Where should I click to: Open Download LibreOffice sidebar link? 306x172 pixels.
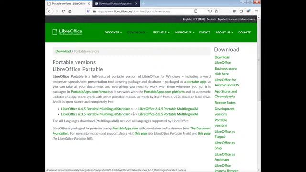click(x=223, y=60)
